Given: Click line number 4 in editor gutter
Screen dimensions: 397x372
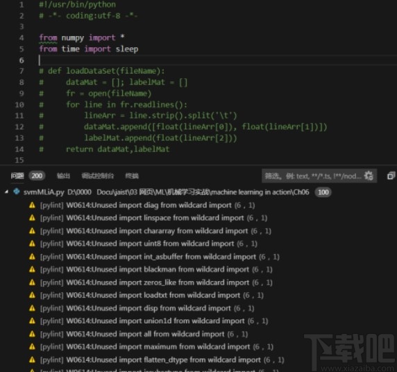Looking at the screenshot, I should tap(22, 37).
